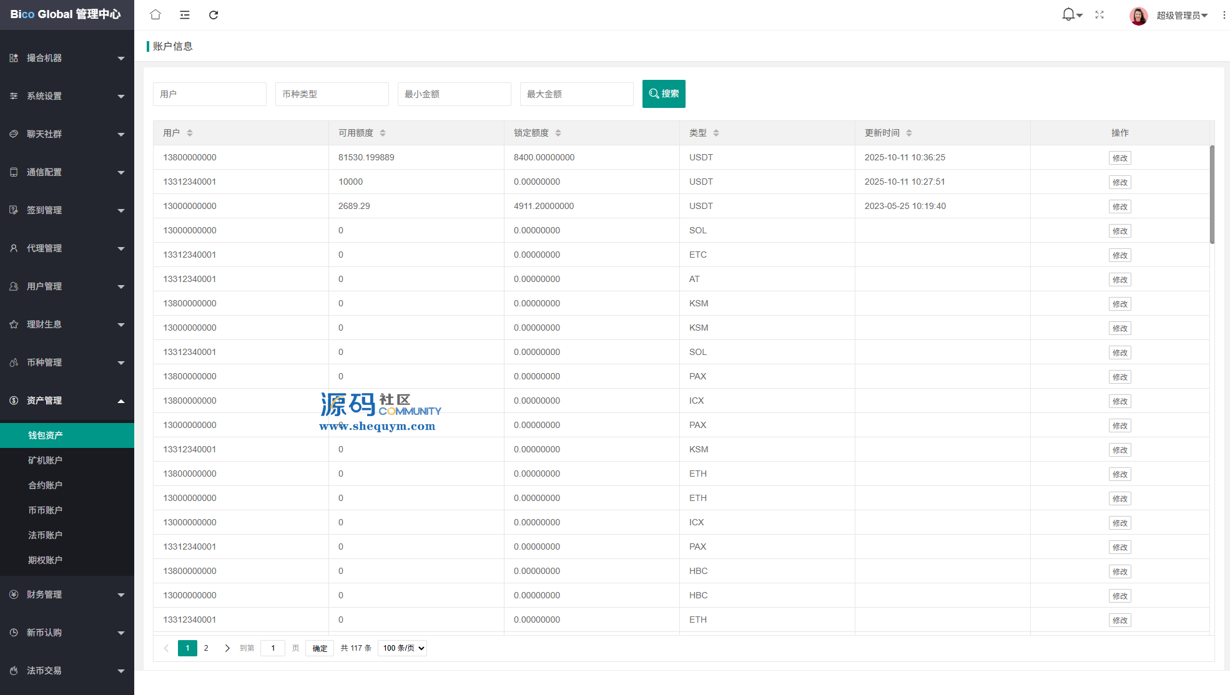Screen dimensions: 1230x695
Task: Sort the 用户 column with its sort arrows
Action: point(190,133)
